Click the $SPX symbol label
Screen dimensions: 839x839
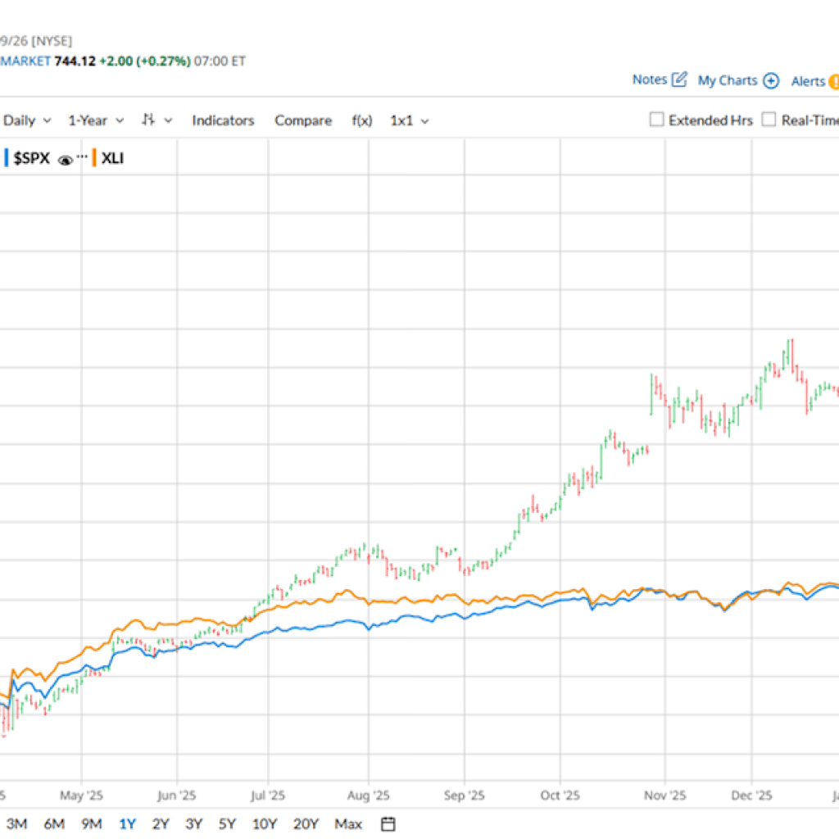coord(32,158)
